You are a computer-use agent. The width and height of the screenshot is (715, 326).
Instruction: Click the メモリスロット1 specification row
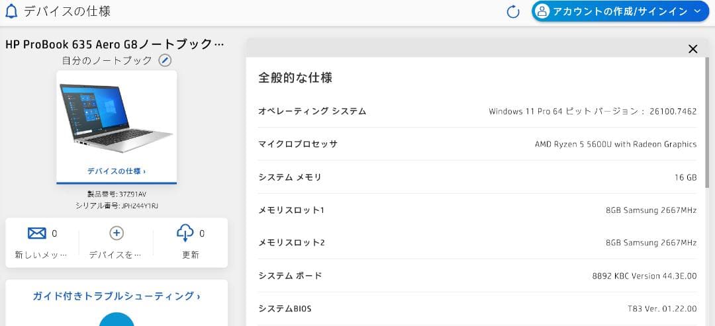(x=477, y=210)
